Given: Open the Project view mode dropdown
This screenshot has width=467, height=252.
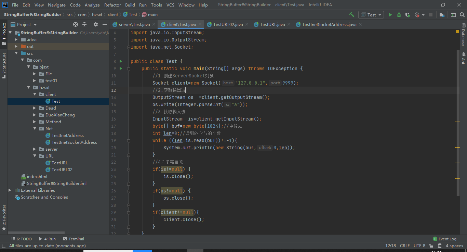Looking at the screenshot, I should 24,24.
